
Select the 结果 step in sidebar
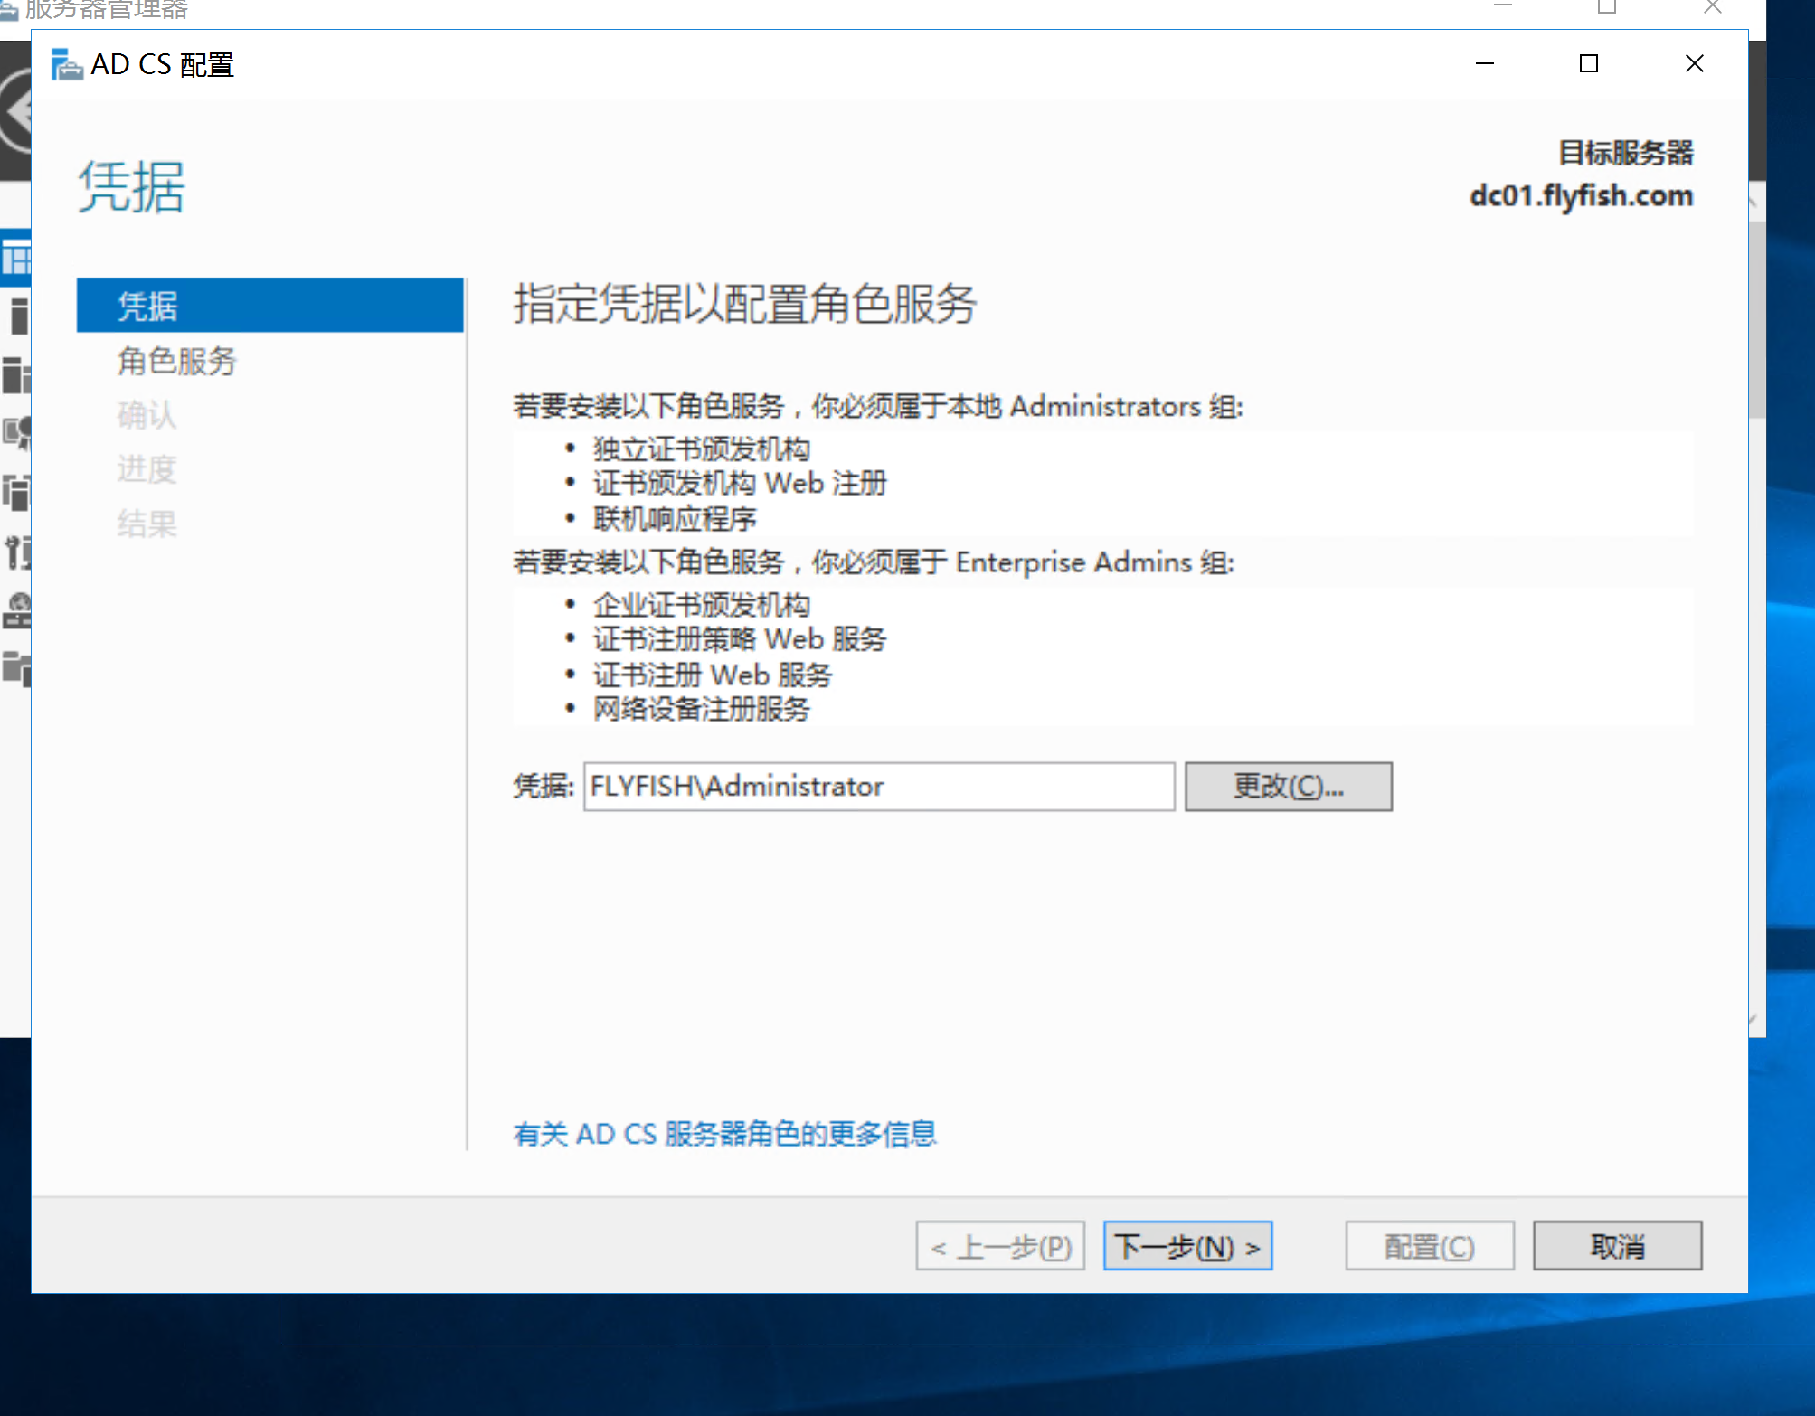click(147, 524)
